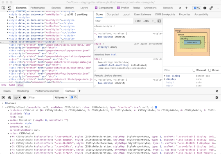Add a new style rule plus icon
This screenshot has width=221, height=154.
click(x=153, y=21)
